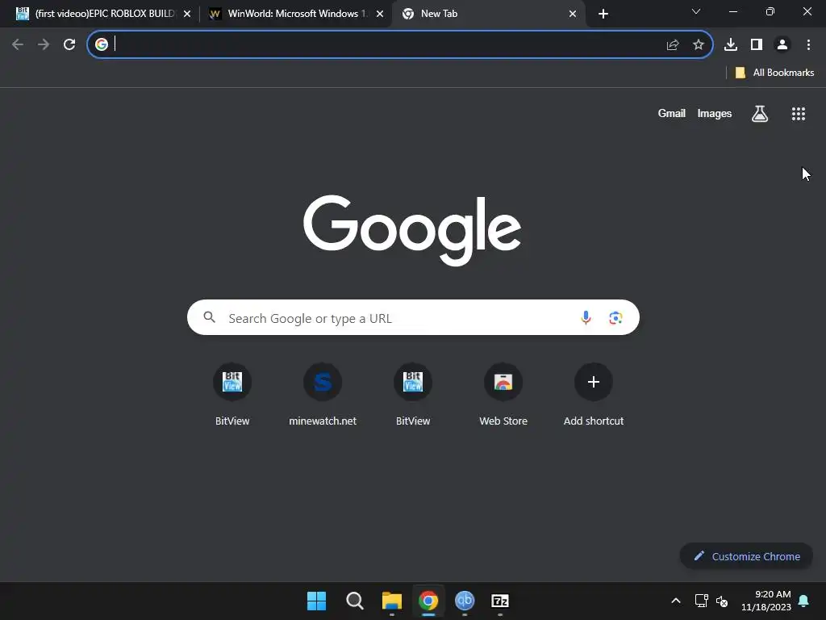Click the Google icon in address bar
Image resolution: width=826 pixels, height=620 pixels.
click(102, 44)
